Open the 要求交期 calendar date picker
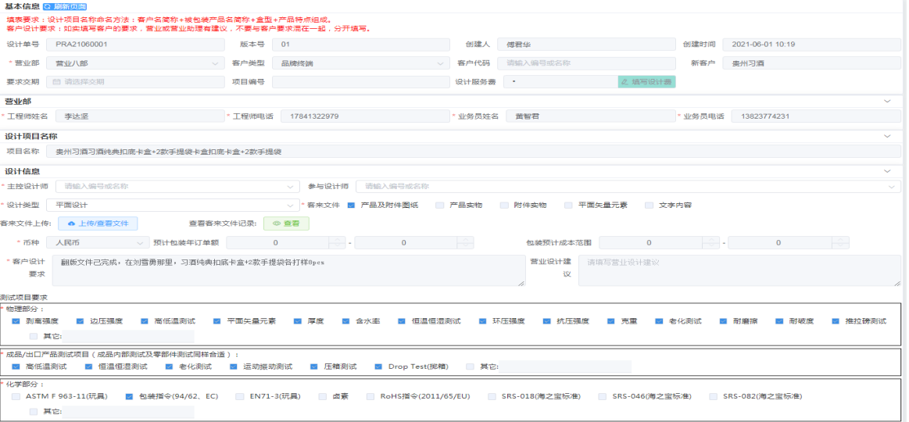 coord(135,82)
